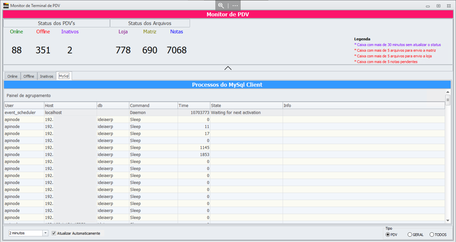Switch to the Online tab
Screen dimensions: 456x242
(12, 76)
